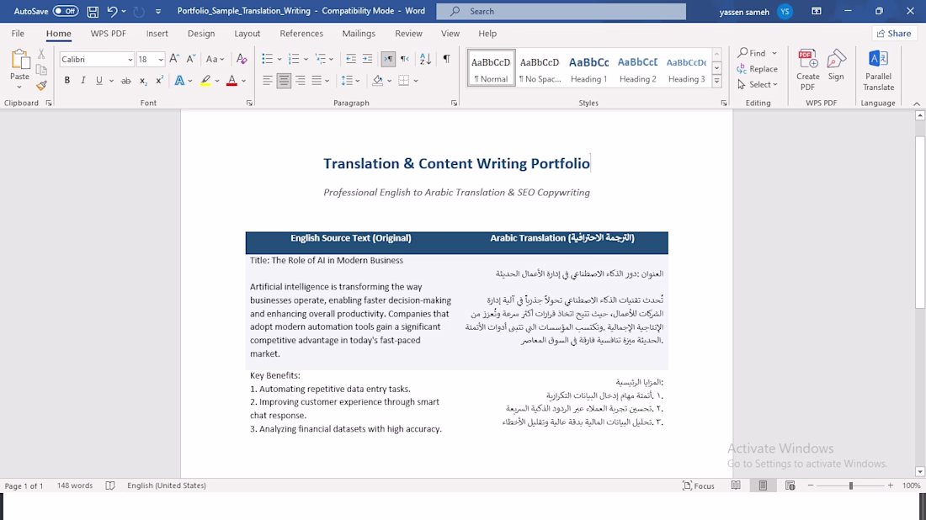Go to the Review tab

(x=408, y=34)
